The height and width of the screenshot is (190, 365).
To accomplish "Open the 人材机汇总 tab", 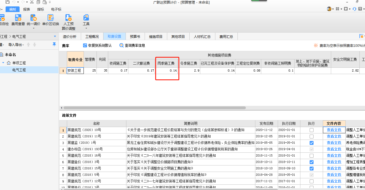I will [202, 36].
